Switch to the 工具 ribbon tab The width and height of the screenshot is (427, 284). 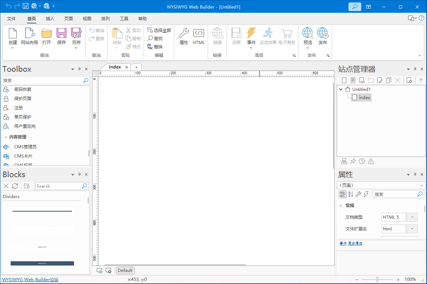coord(124,19)
